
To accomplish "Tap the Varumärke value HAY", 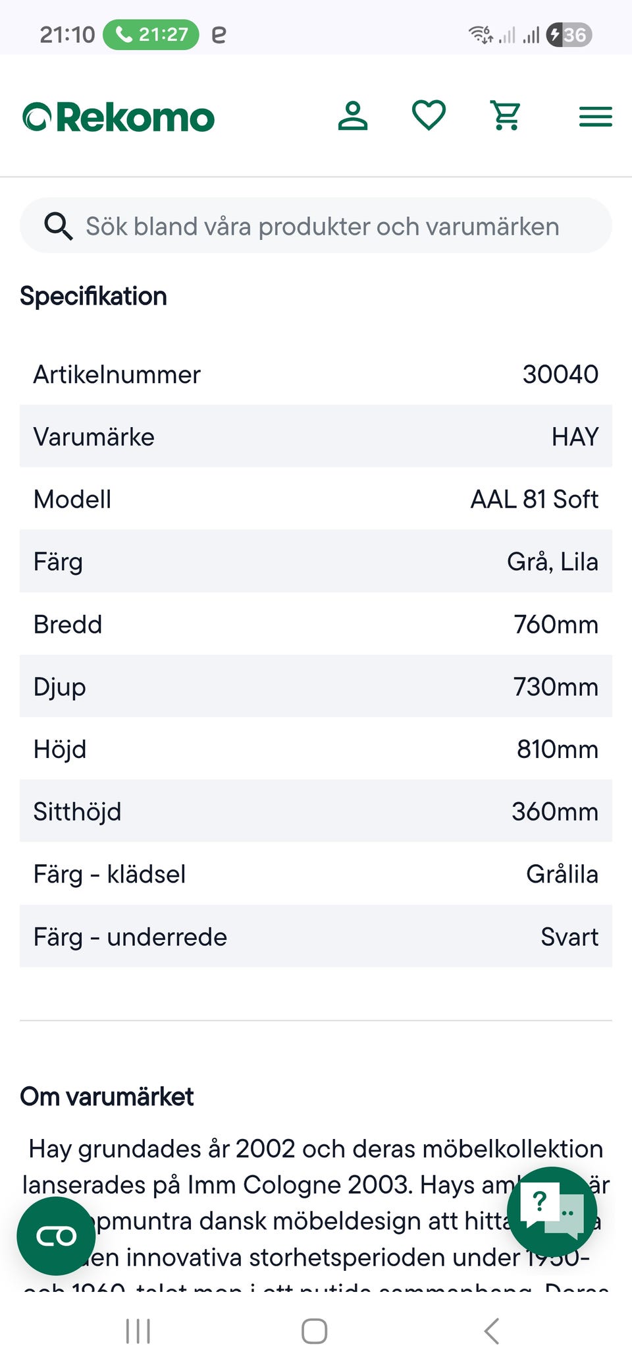I will tap(575, 437).
